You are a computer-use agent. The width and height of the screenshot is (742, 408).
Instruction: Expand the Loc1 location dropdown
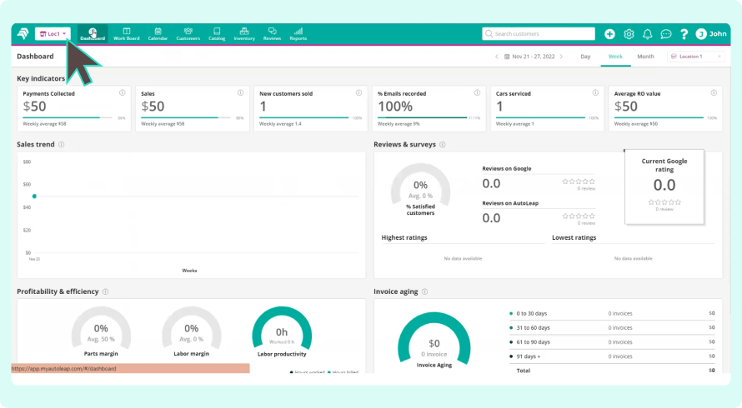53,34
